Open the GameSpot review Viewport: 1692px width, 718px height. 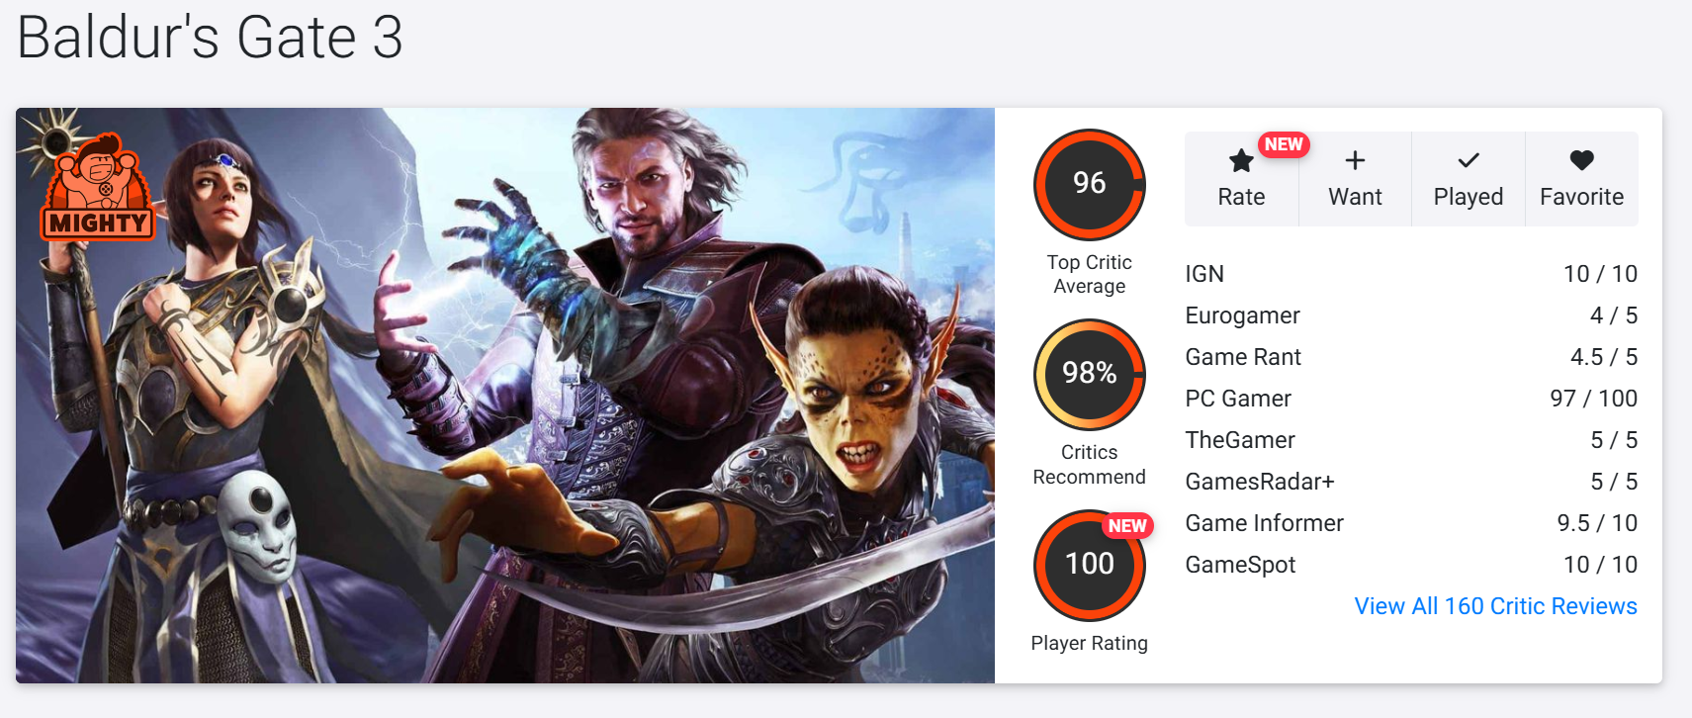(1411, 565)
